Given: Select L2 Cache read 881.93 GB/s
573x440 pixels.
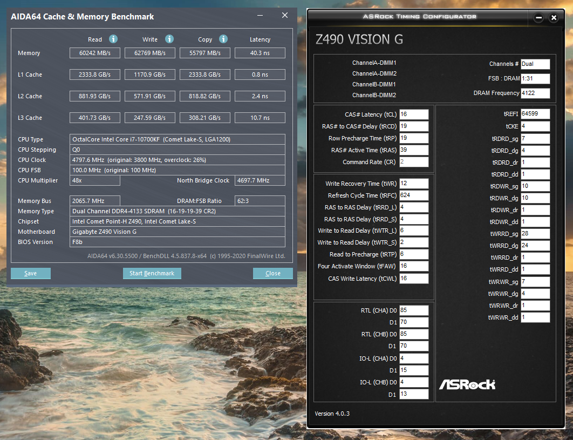Looking at the screenshot, I should [x=95, y=96].
